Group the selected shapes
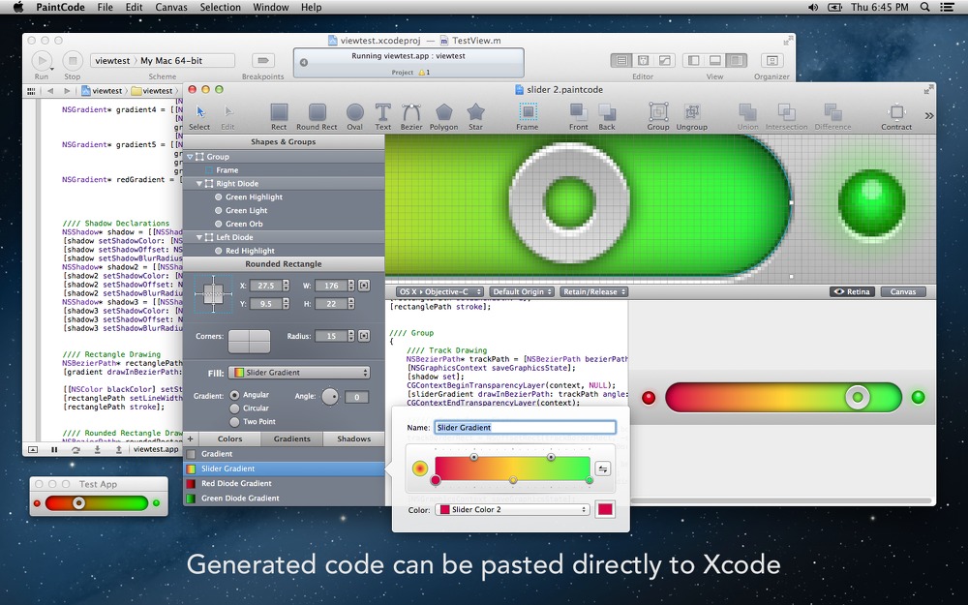The height and width of the screenshot is (605, 968). click(x=658, y=116)
